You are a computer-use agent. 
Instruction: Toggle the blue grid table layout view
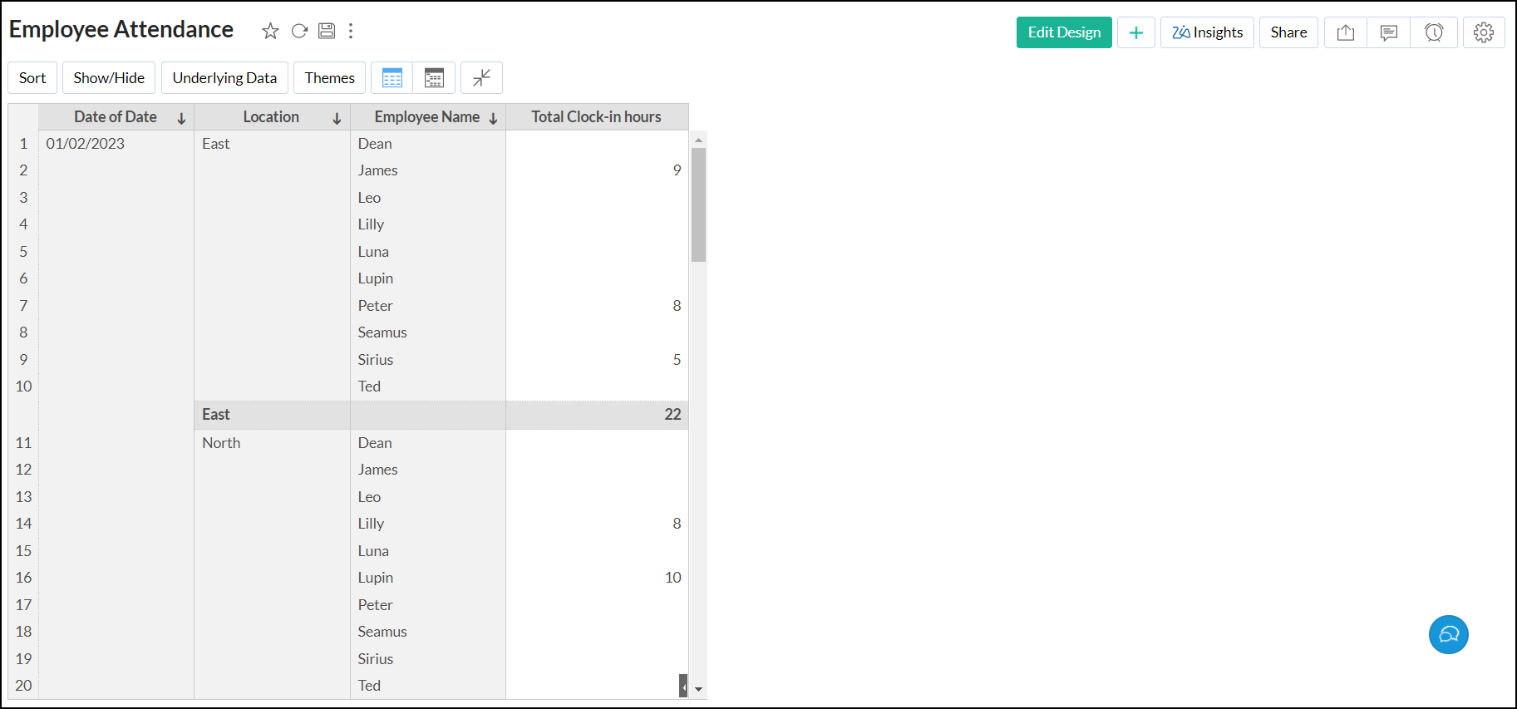392,78
